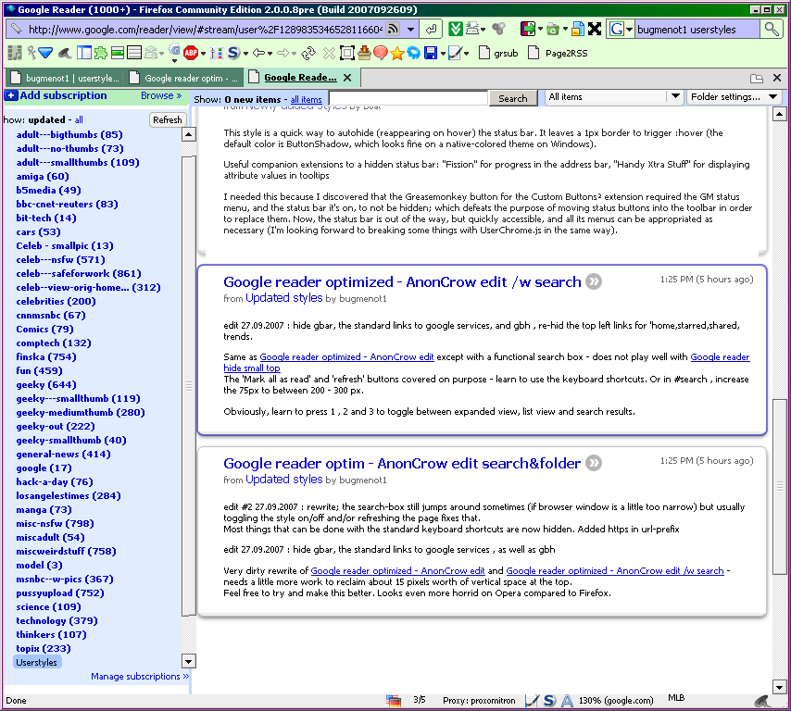
Task: Select the highlighted 'Userstyles' folder
Action: click(x=37, y=662)
